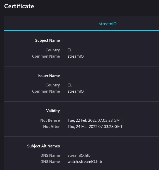Click the Subject Alt Names heading

43,146
